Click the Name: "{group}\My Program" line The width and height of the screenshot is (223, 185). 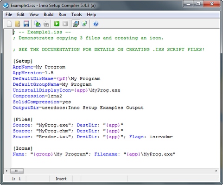94,154
